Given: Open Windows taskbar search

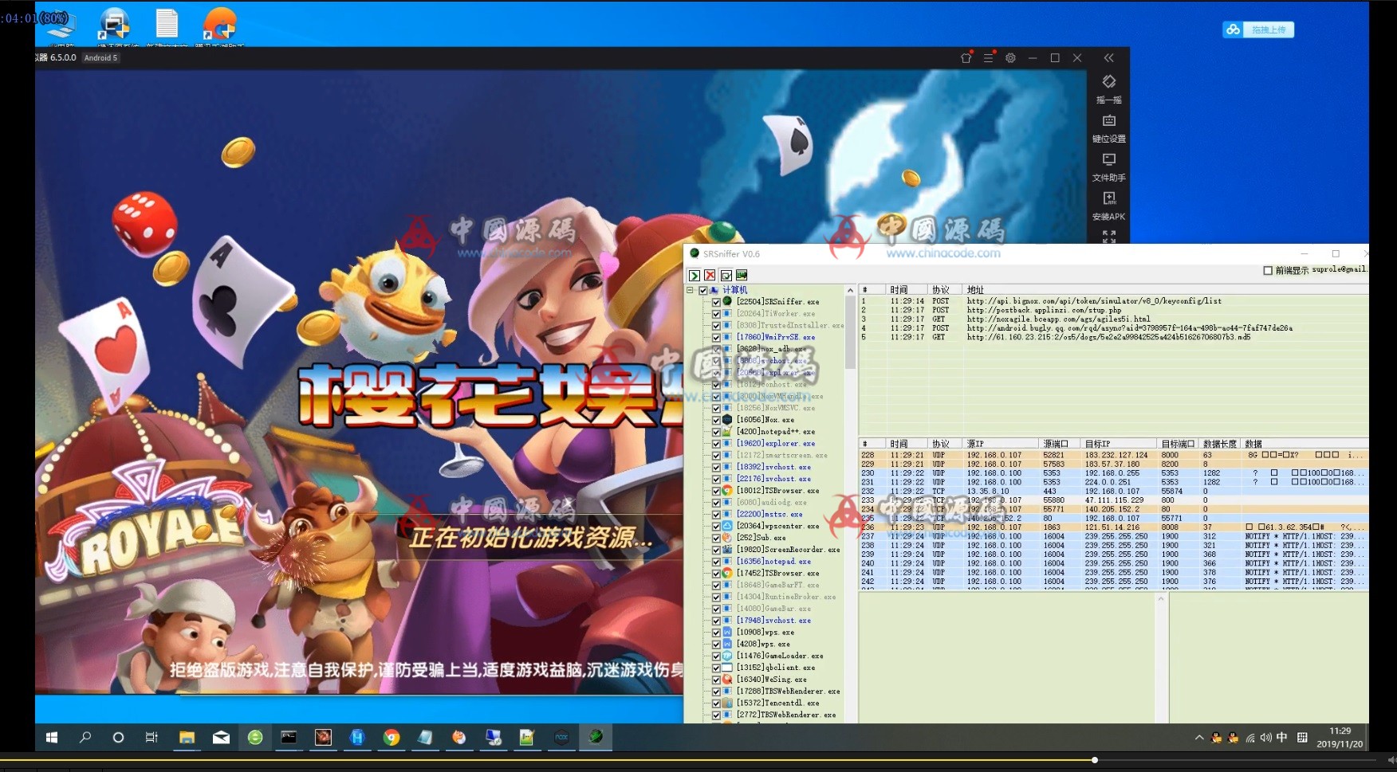Looking at the screenshot, I should tap(85, 738).
